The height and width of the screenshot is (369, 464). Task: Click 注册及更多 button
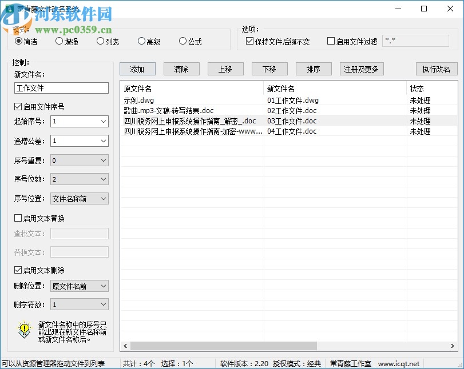point(361,69)
